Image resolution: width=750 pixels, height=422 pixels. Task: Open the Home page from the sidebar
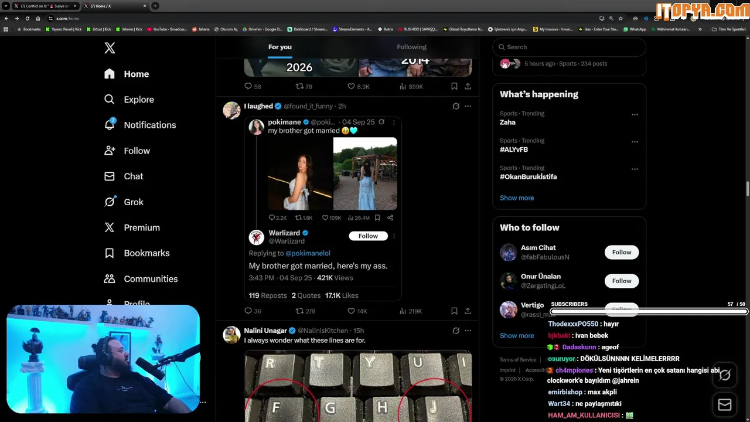(127, 74)
